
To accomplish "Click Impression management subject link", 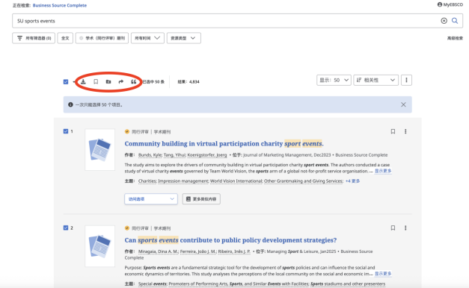I will coord(183,181).
